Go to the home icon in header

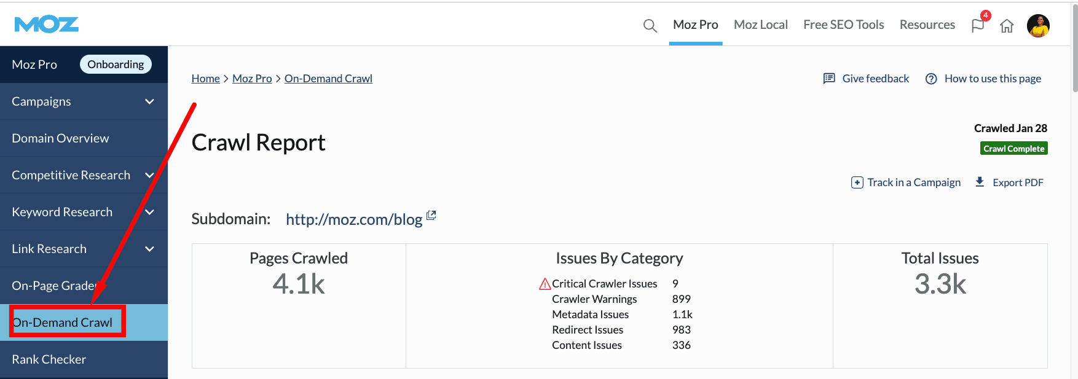tap(1007, 26)
